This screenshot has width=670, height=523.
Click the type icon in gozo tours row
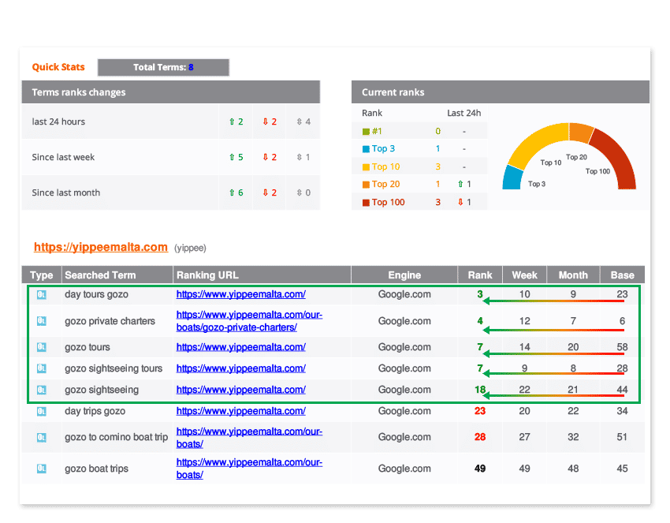[42, 347]
